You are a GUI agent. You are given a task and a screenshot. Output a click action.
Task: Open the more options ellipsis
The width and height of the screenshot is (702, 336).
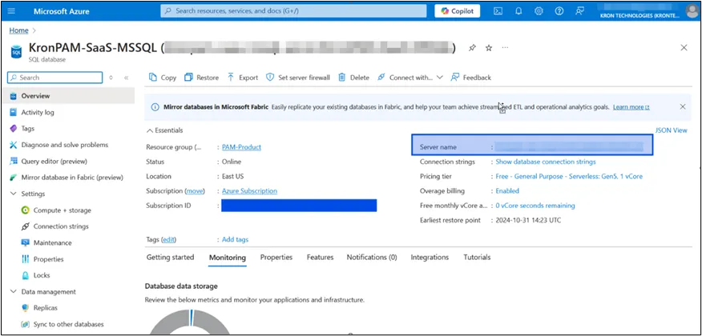505,47
